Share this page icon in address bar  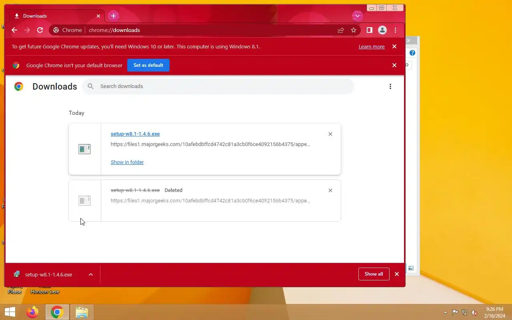click(341, 30)
